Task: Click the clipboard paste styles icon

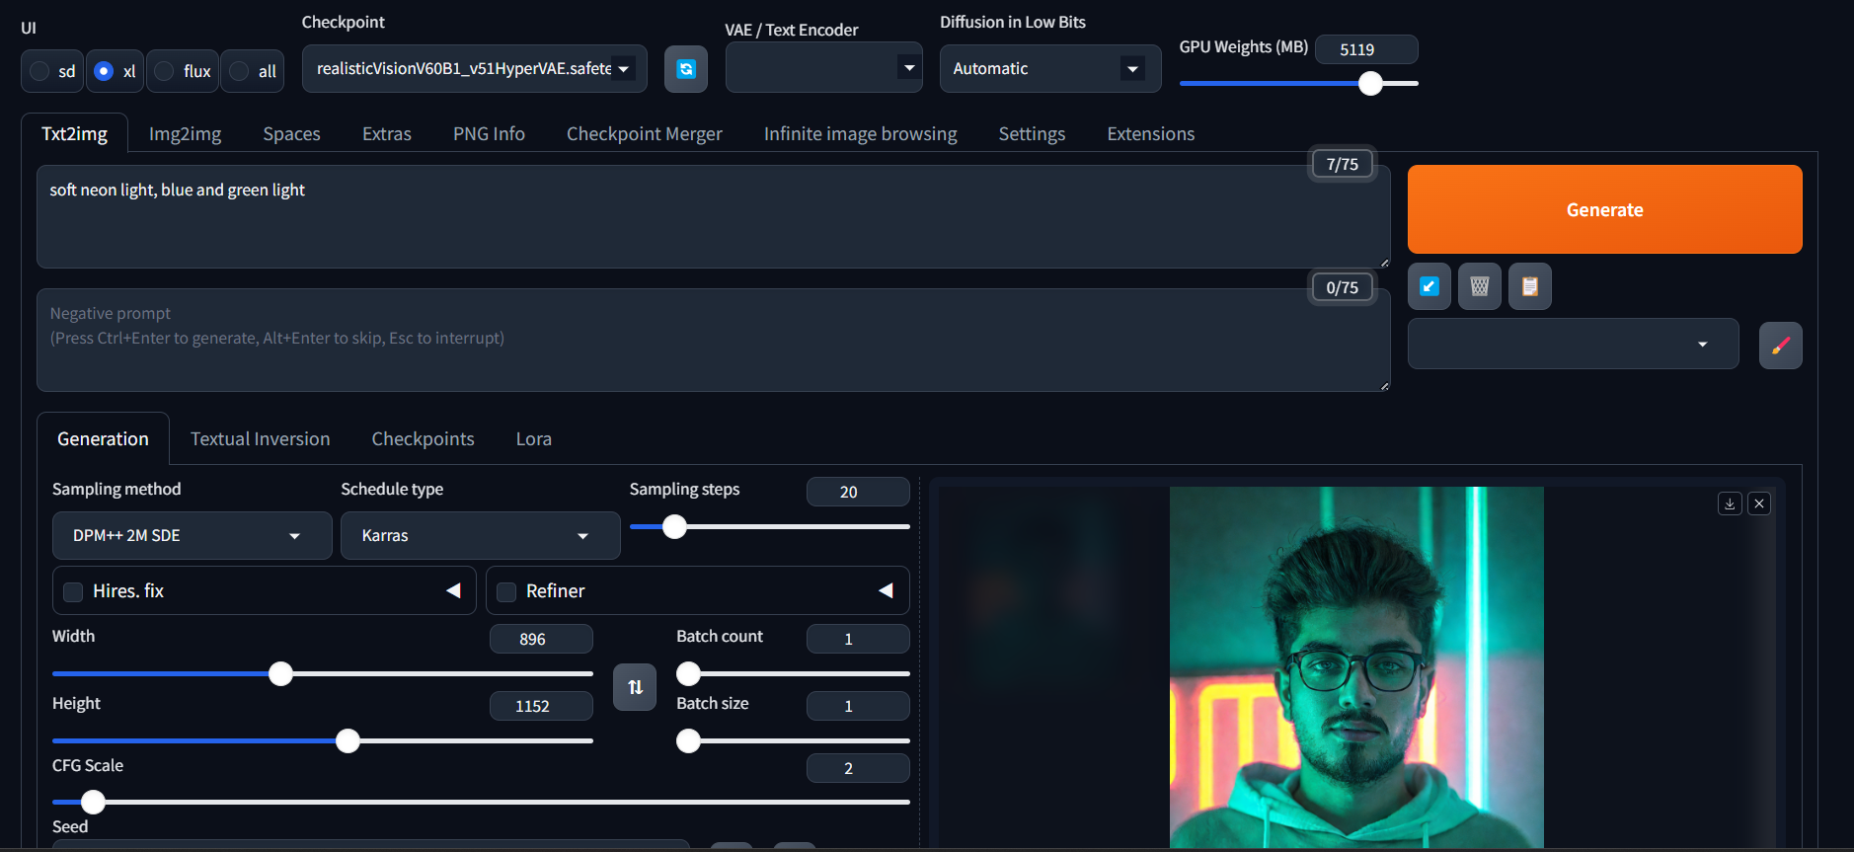Action: (x=1529, y=286)
